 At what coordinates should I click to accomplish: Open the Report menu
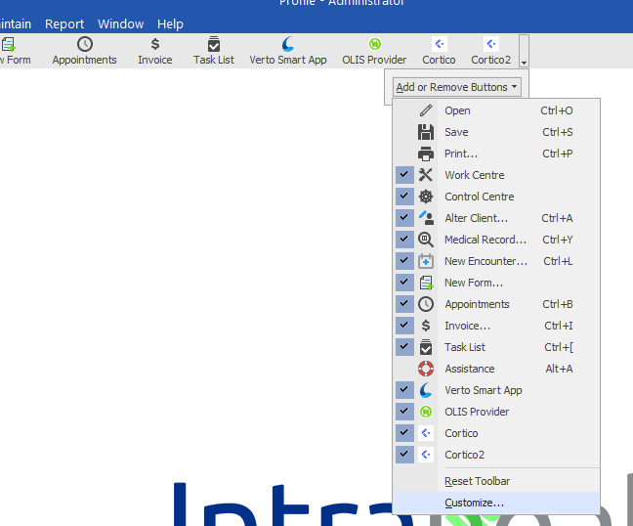click(64, 23)
